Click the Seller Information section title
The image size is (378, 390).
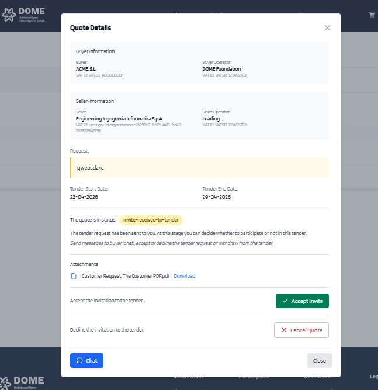[95, 101]
